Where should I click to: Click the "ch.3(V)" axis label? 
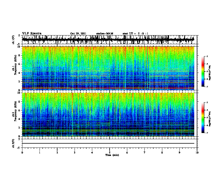click(13, 143)
